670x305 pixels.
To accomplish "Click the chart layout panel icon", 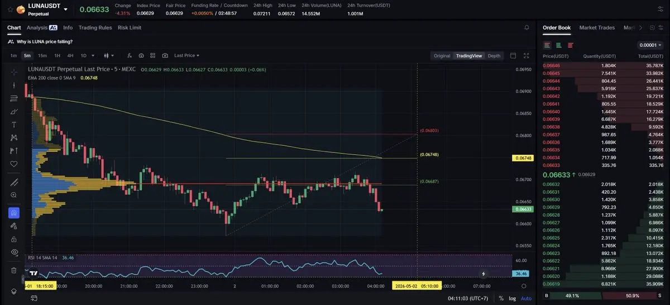I will pyautogui.click(x=514, y=56).
